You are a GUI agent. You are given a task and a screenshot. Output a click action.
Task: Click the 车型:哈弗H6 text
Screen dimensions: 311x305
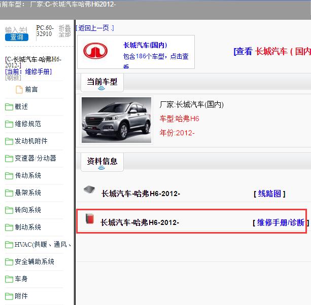pyautogui.click(x=179, y=119)
